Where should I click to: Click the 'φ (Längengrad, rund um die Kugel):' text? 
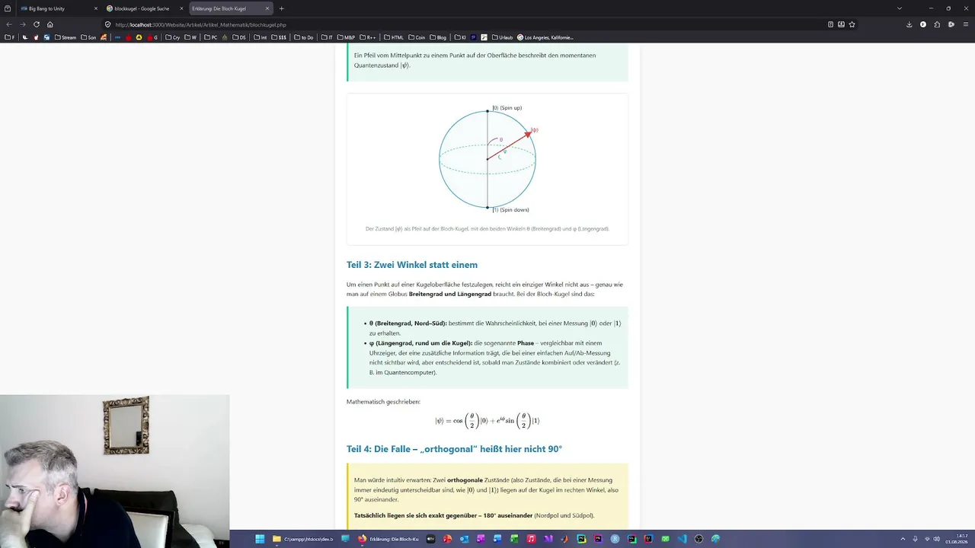click(420, 343)
